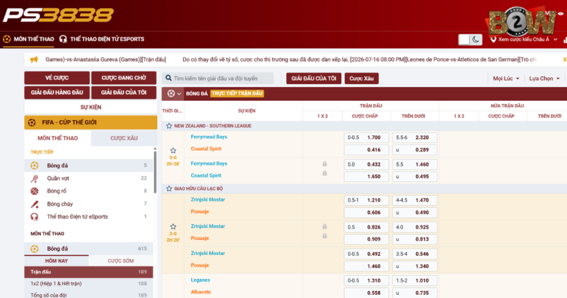Choose the basketball icon for Bóng rổ
This screenshot has height=298, width=567.
point(35,191)
